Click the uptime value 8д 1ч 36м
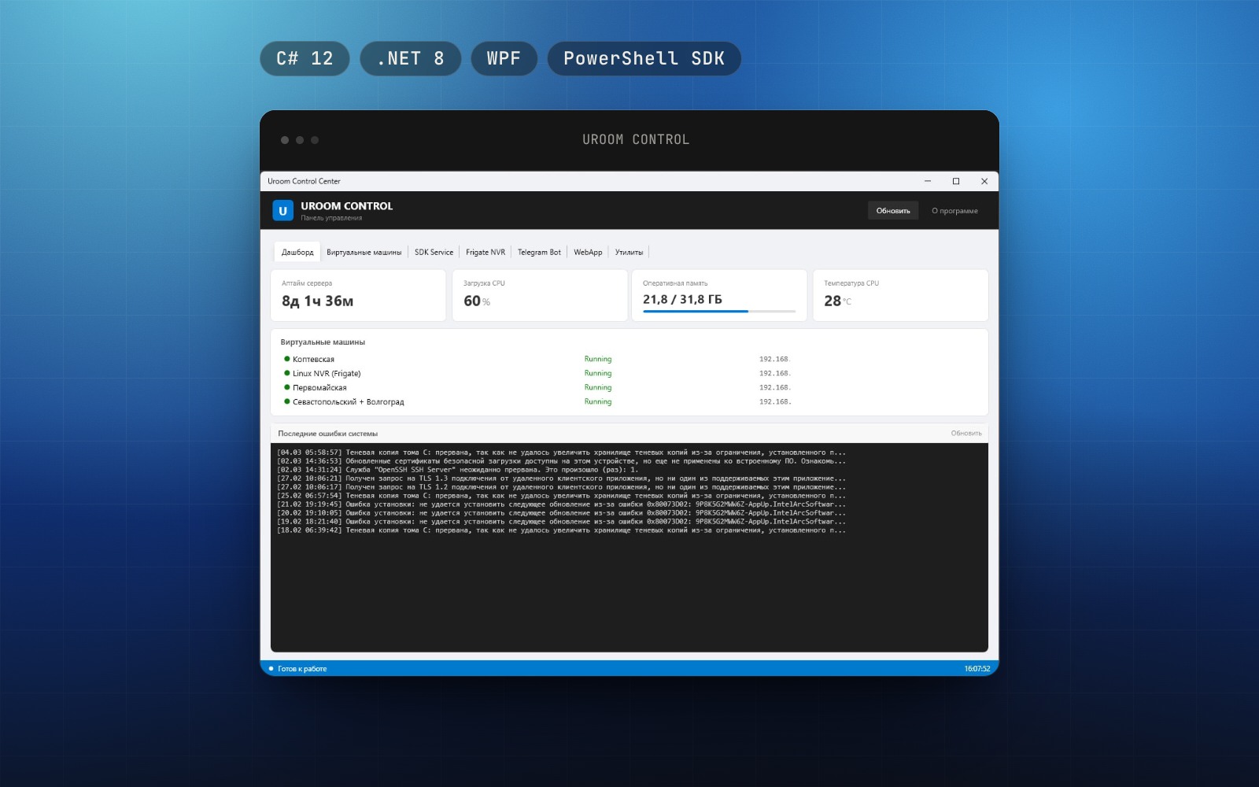Screen dimensions: 1259x787 click(x=317, y=301)
